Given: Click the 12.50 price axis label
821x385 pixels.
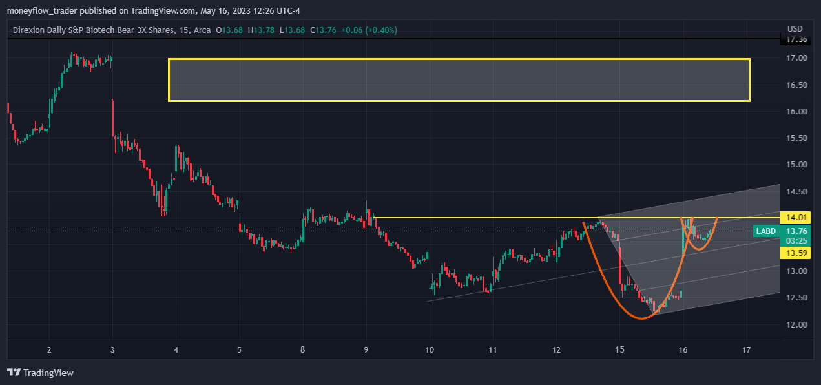Looking at the screenshot, I should 798,297.
